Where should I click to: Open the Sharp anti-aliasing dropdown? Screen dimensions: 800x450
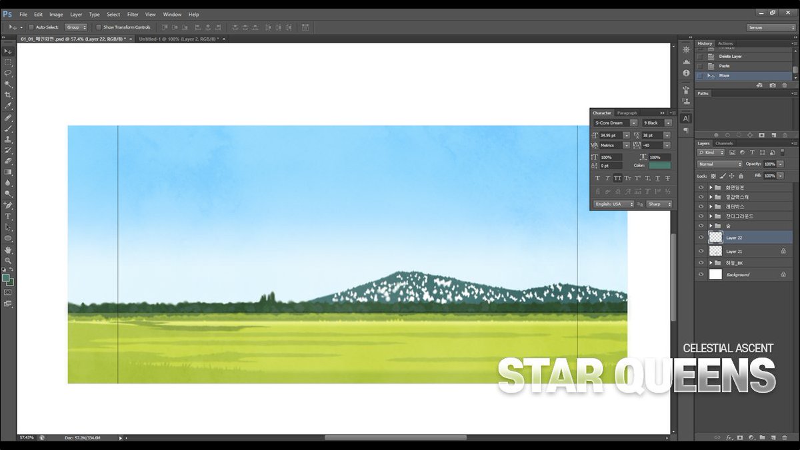point(659,204)
